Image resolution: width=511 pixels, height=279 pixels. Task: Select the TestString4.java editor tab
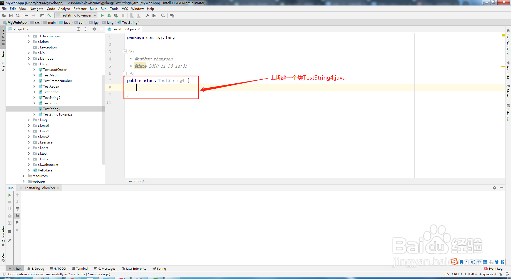[x=124, y=29]
